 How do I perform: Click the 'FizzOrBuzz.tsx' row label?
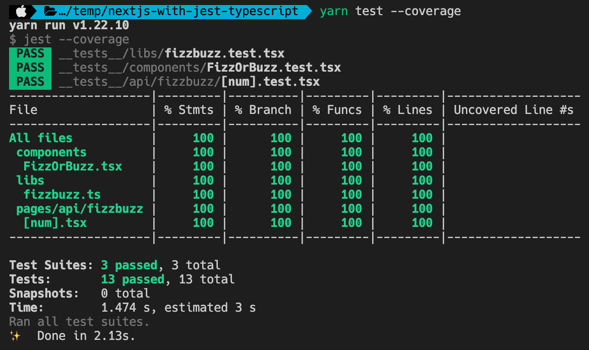73,166
